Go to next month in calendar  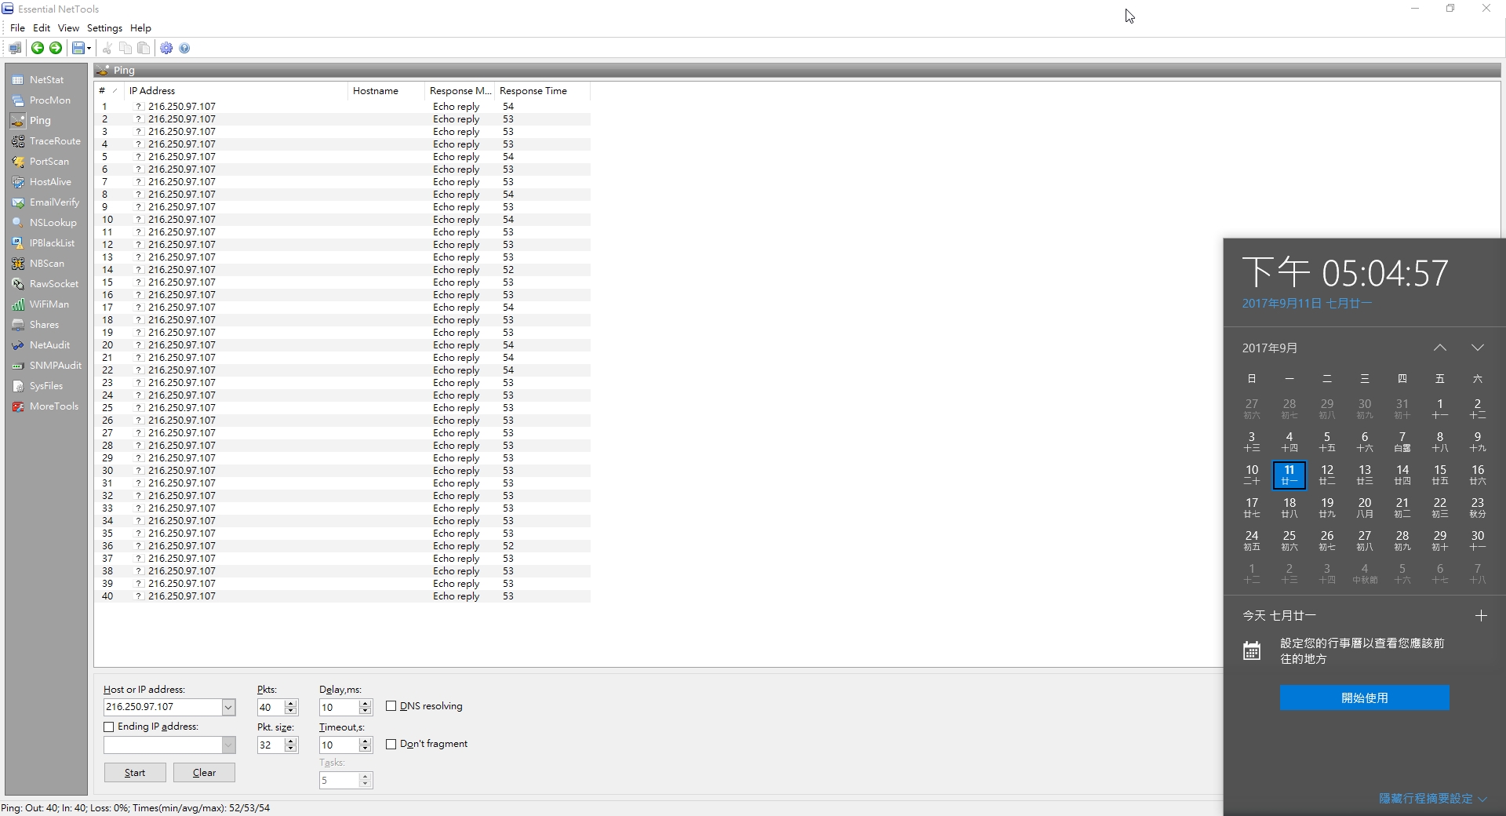coord(1478,348)
